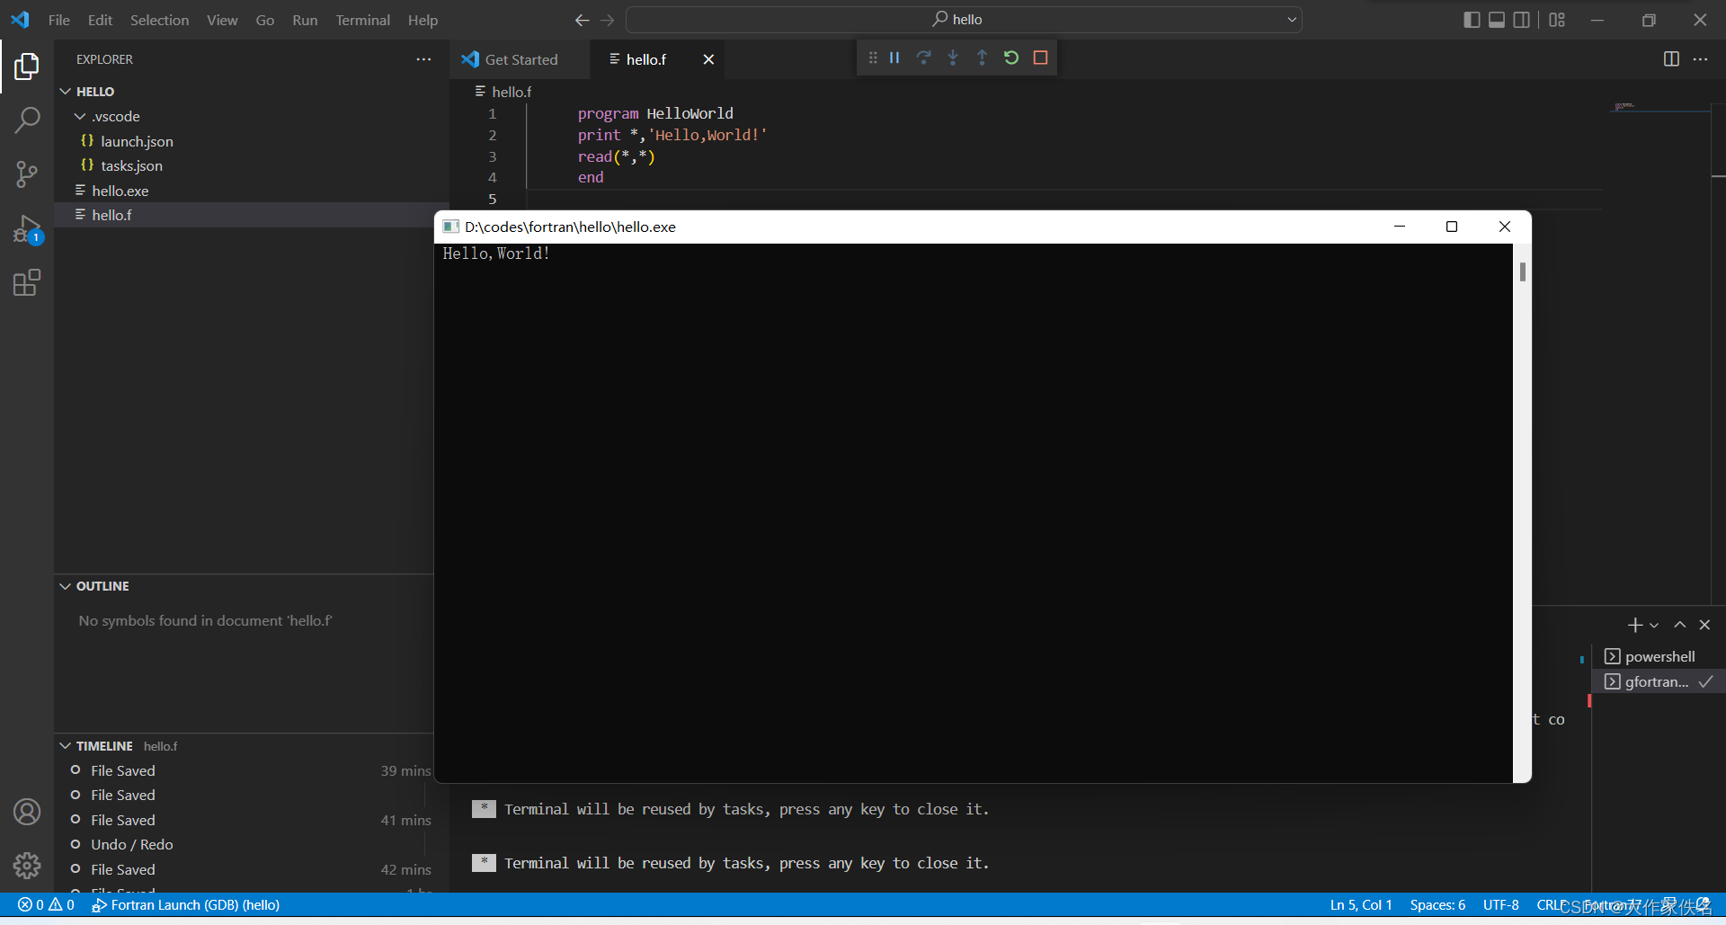Maximize the terminal panel size
The height and width of the screenshot is (925, 1726).
coord(1679,625)
